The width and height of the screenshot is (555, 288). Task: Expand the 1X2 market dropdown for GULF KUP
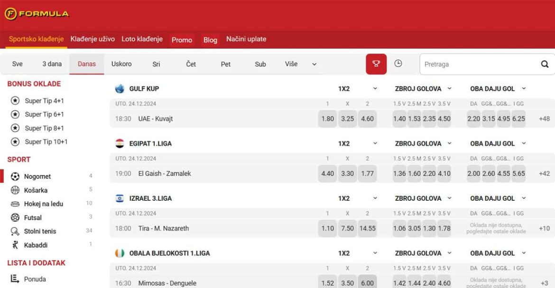pos(375,88)
